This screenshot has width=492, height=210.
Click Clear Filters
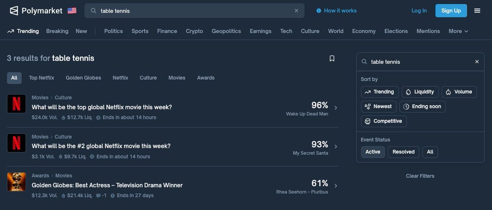coord(420,176)
